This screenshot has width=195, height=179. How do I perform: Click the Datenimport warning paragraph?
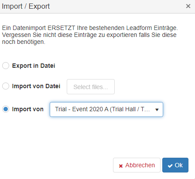tap(90, 35)
